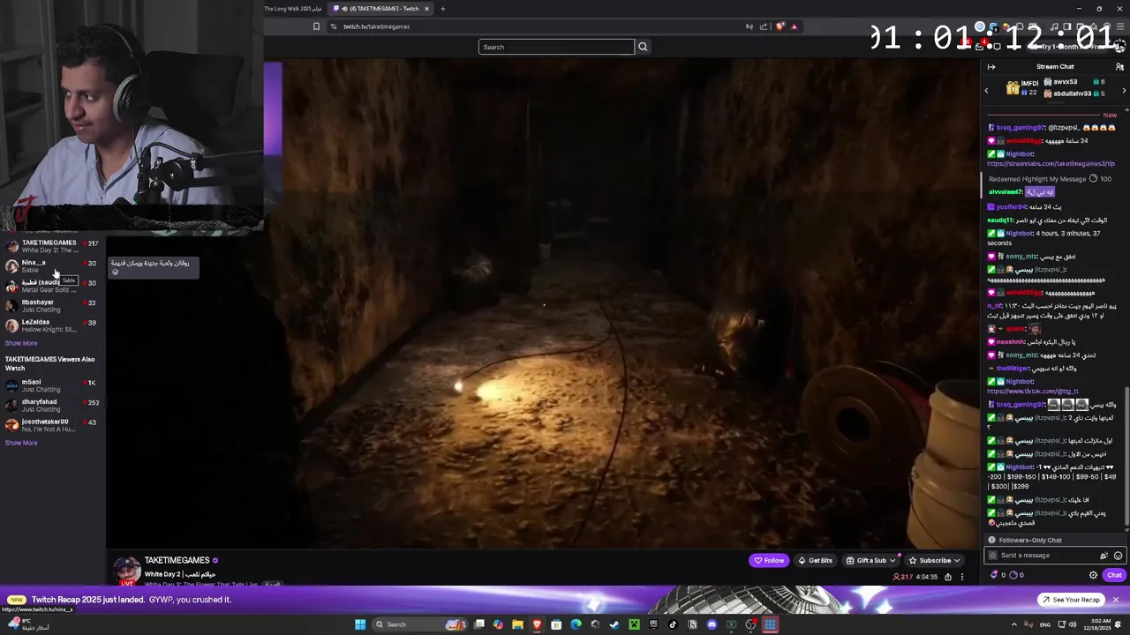Click the TAKETIMEGAMES channel name below video
The image size is (1130, 635).
tap(177, 560)
